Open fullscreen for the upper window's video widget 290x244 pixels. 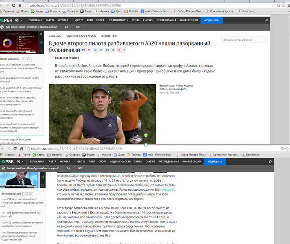click(x=41, y=51)
